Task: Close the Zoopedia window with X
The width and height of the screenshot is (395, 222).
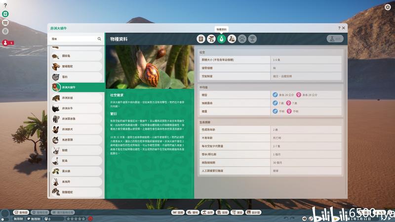Action: pyautogui.click(x=344, y=28)
